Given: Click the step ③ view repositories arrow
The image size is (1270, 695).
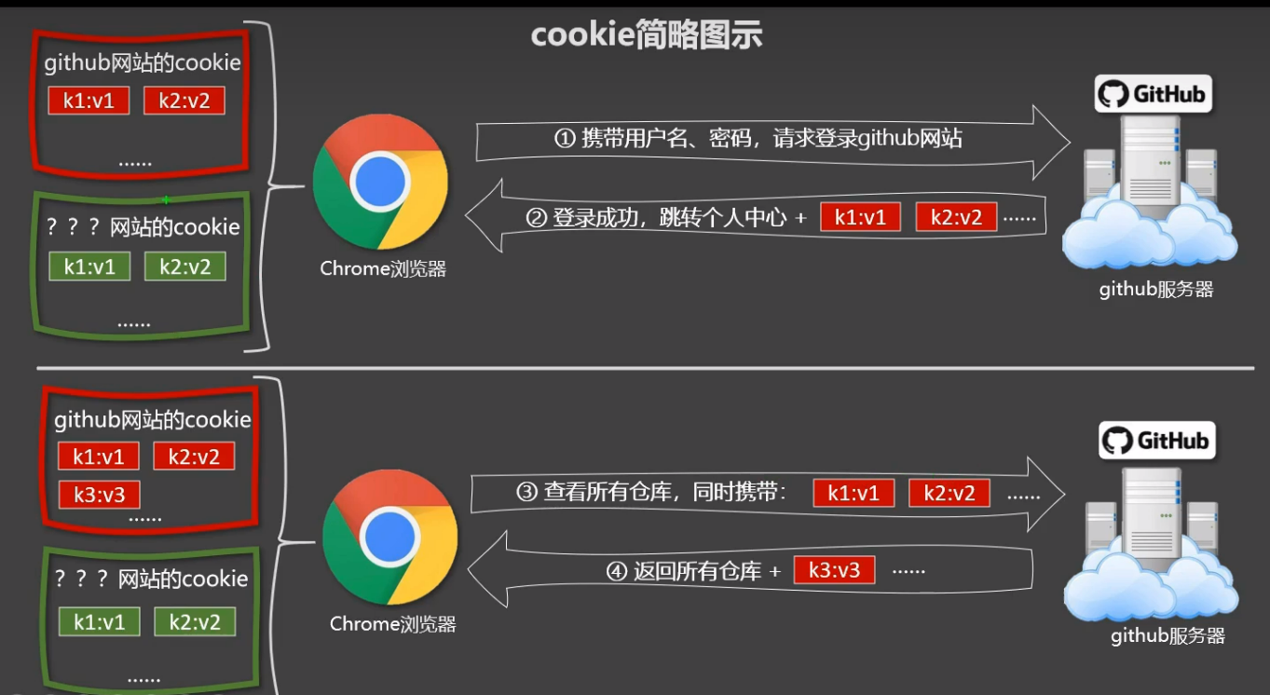Looking at the screenshot, I should (768, 494).
